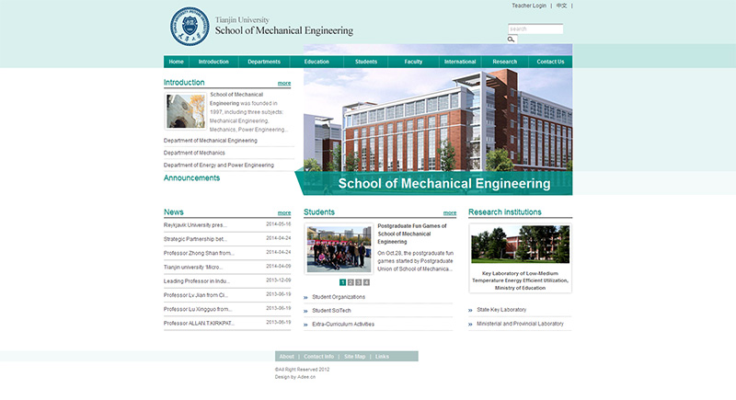Click the Key Laboratory building photo
This screenshot has height=400, width=736.
click(x=520, y=245)
